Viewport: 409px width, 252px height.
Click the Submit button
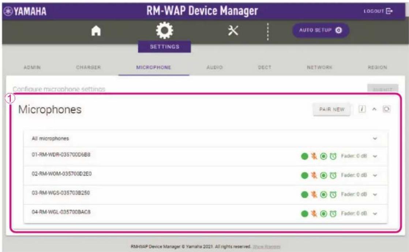[383, 89]
